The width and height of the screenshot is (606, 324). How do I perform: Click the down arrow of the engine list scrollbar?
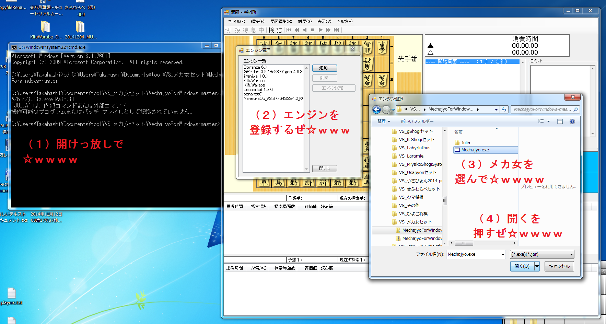pos(306,169)
